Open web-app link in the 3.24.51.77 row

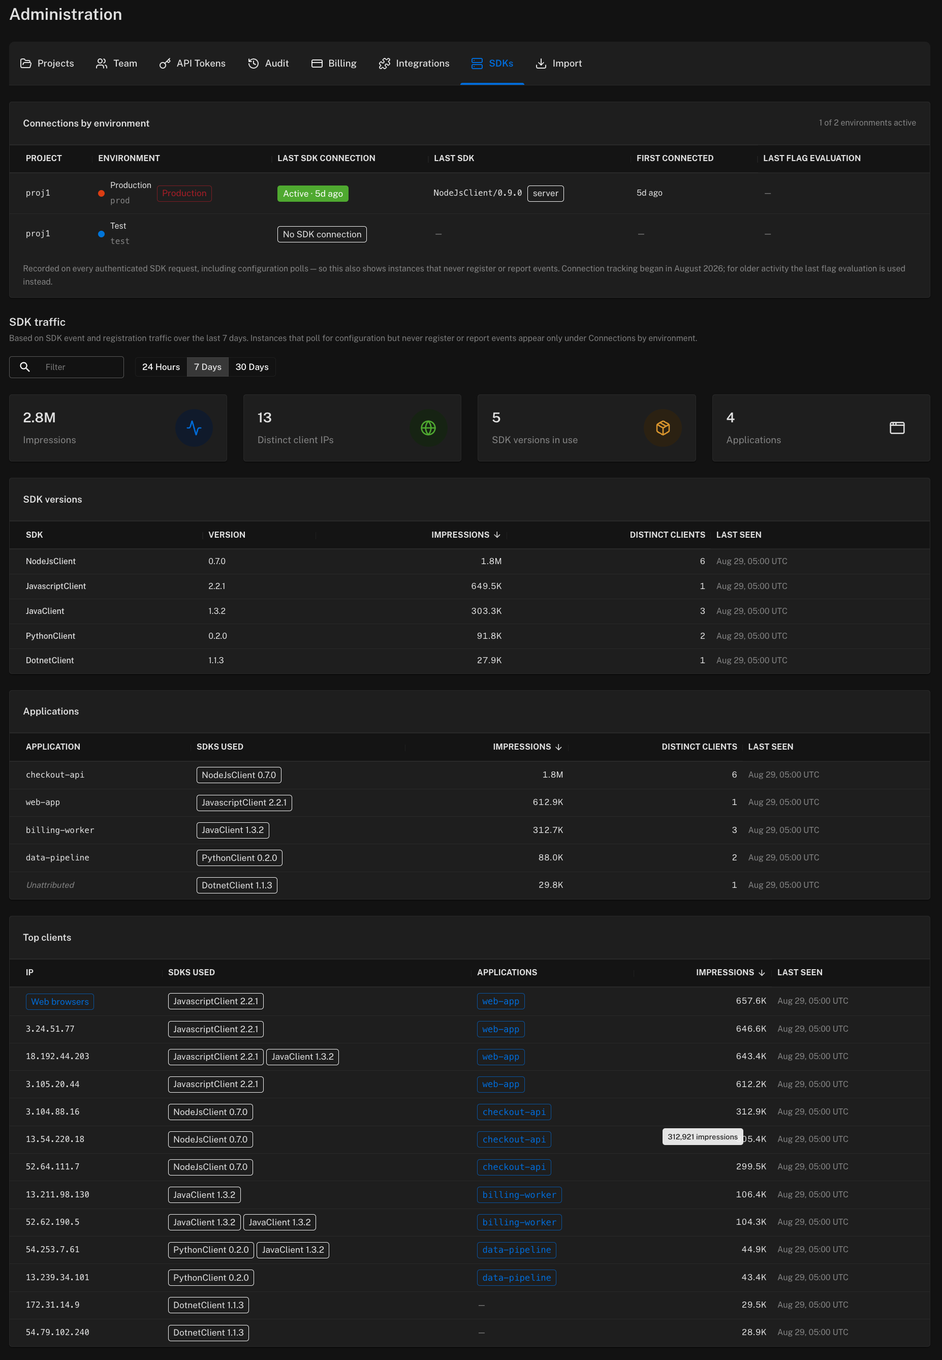pyautogui.click(x=500, y=1029)
